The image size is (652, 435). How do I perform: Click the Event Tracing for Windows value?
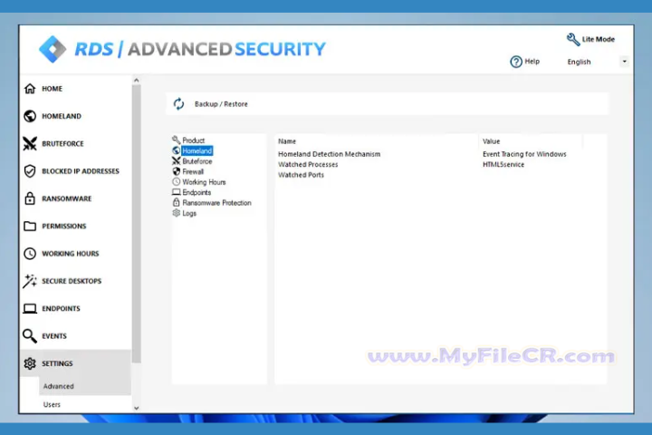tap(524, 154)
